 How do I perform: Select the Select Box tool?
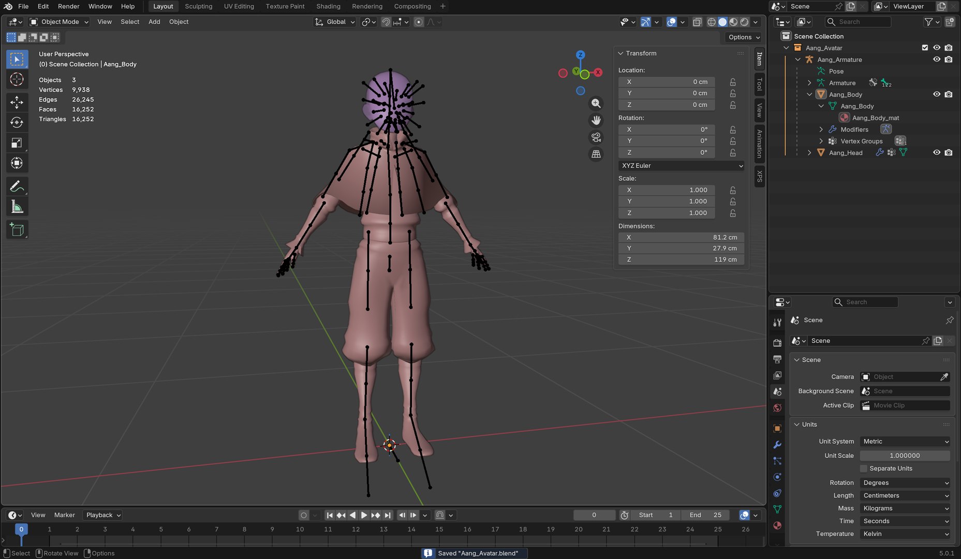click(x=17, y=60)
